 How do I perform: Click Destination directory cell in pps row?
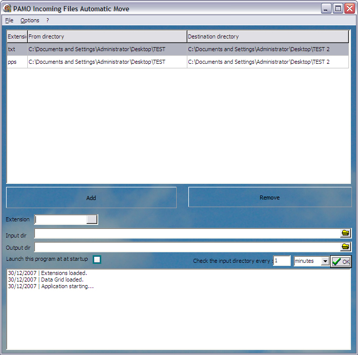[x=268, y=62]
